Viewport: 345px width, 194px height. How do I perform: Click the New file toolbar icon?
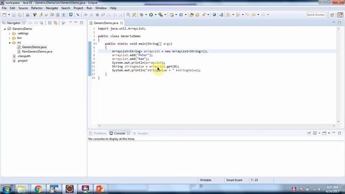[x=5, y=15]
